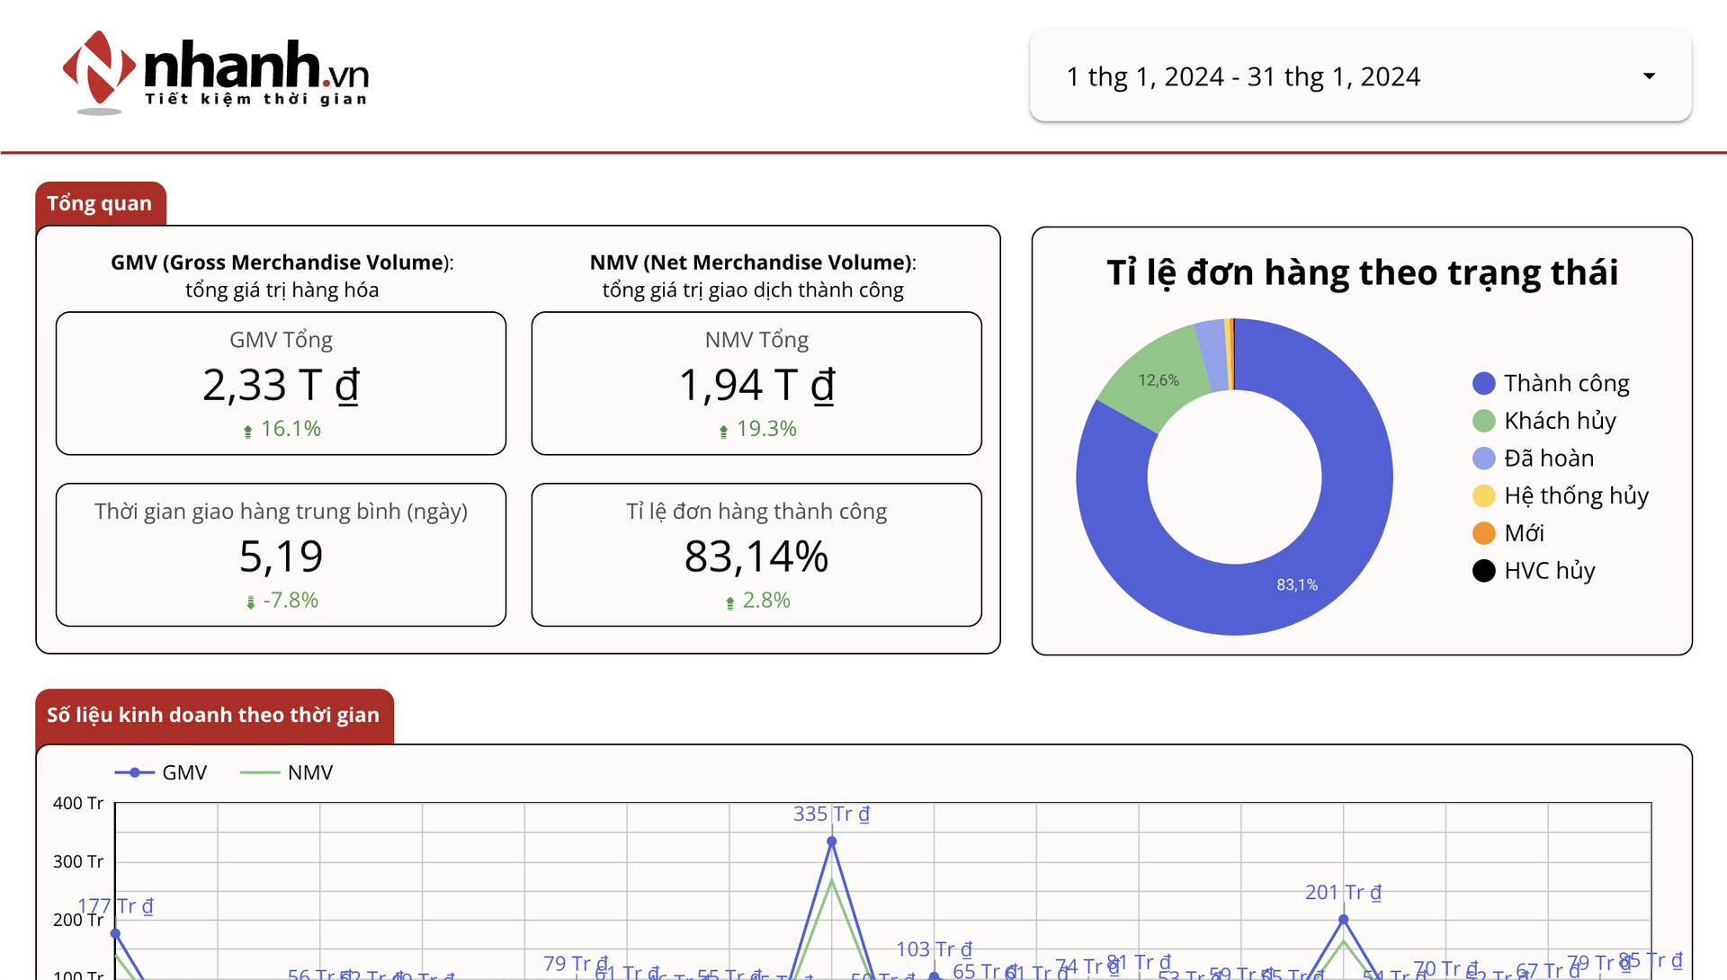The height and width of the screenshot is (980, 1727).
Task: Click the Thành công legend swatch
Action: click(x=1483, y=384)
